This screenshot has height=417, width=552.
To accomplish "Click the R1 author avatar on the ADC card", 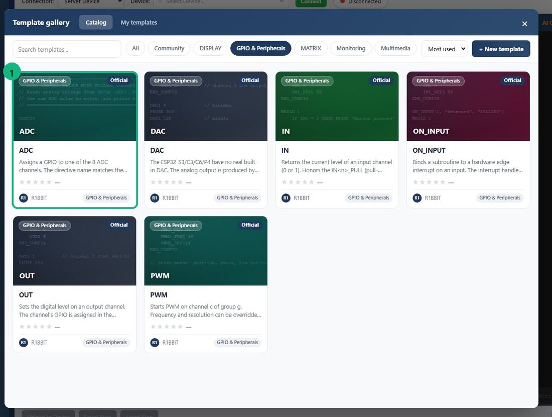I will 23,198.
